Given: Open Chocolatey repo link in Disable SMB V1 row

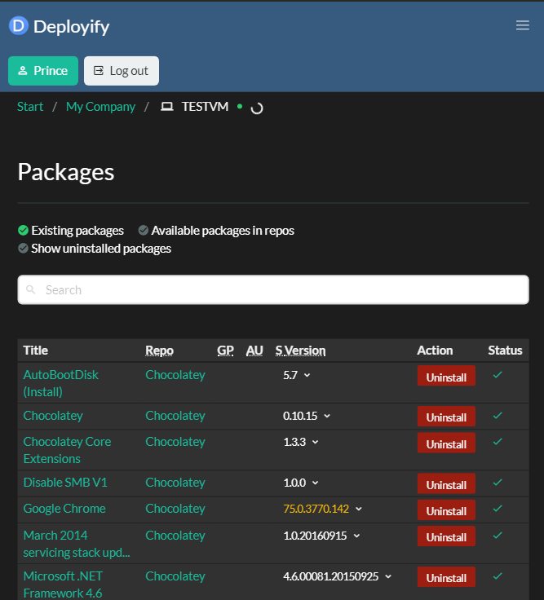Looking at the screenshot, I should [175, 483].
